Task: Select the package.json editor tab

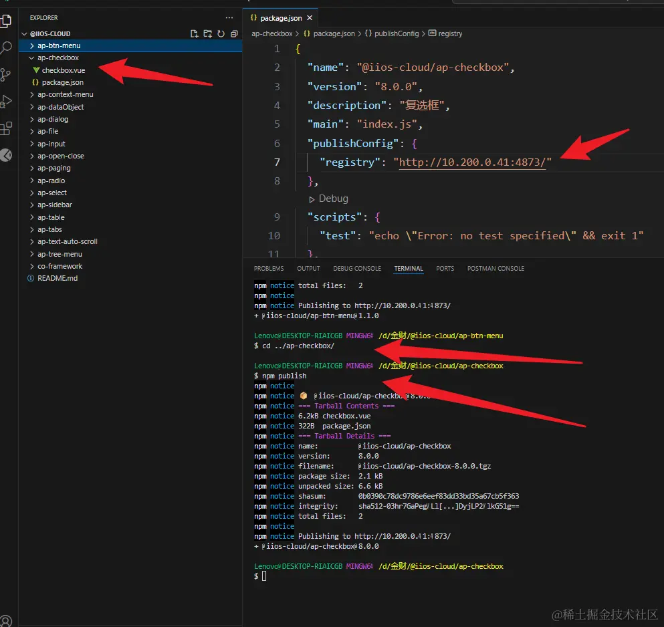Action: (281, 18)
